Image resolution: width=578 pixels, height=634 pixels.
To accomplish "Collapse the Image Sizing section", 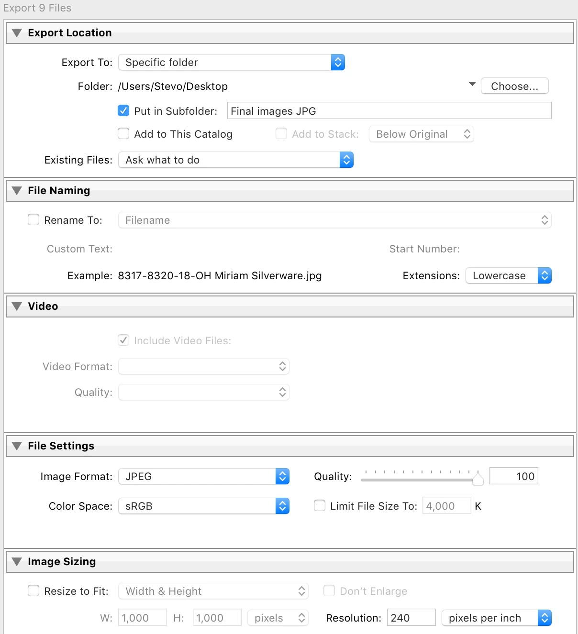I will (17, 562).
